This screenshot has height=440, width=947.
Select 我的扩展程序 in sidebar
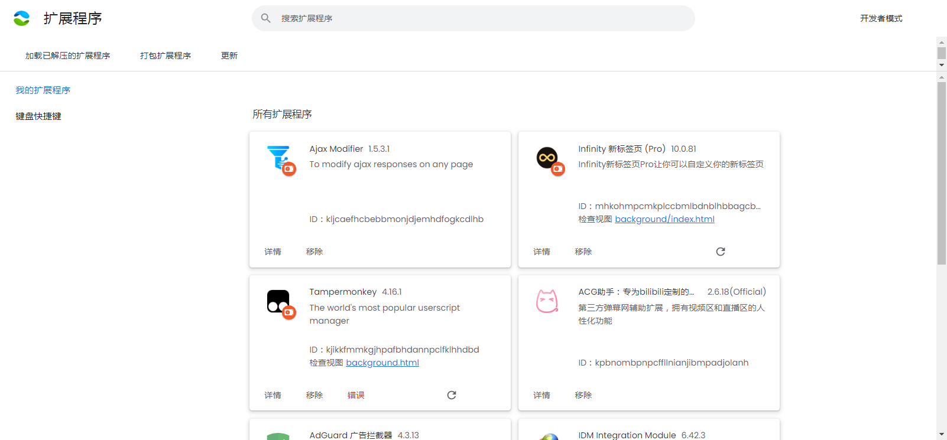tap(43, 90)
